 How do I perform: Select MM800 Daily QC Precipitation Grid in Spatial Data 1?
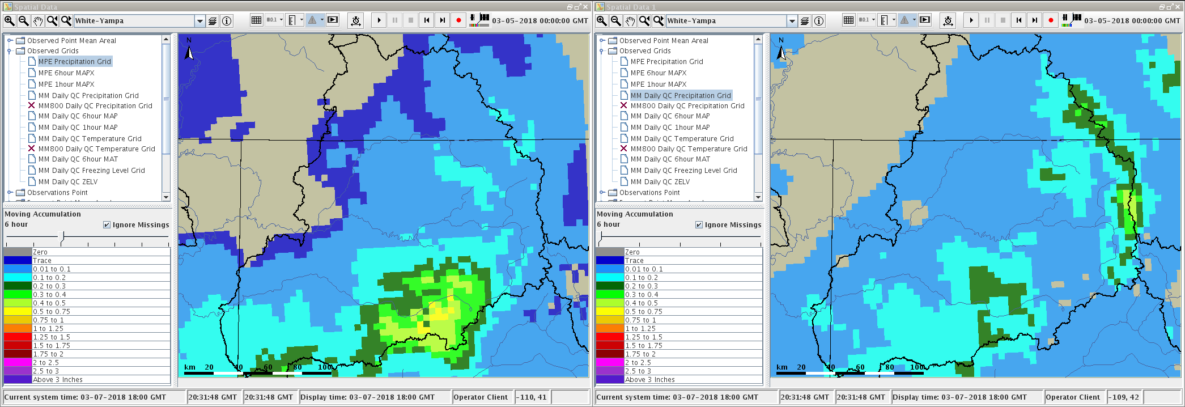[687, 106]
